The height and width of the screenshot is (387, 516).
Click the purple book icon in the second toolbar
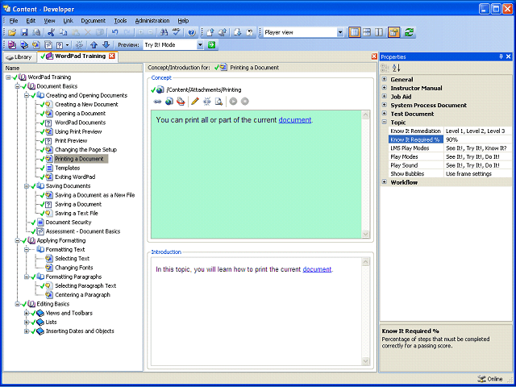12,45
